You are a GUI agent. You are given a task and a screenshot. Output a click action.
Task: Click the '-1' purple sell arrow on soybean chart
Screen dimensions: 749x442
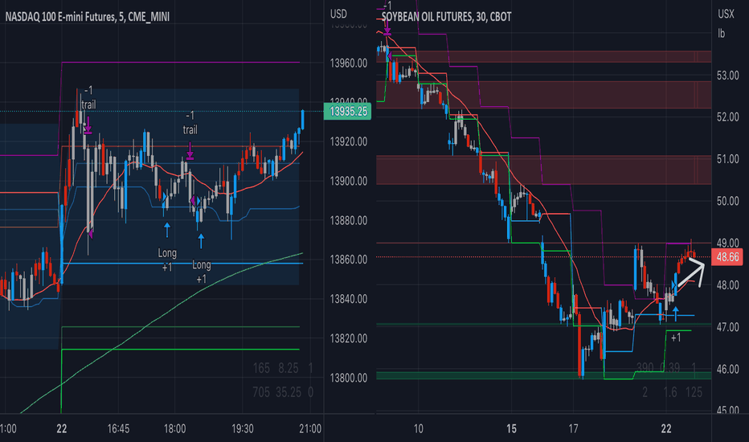387,26
